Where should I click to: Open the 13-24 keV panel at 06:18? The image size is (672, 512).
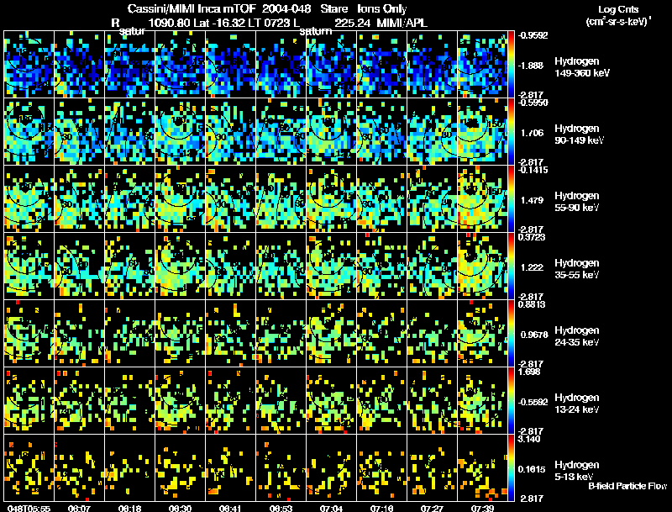[130, 401]
